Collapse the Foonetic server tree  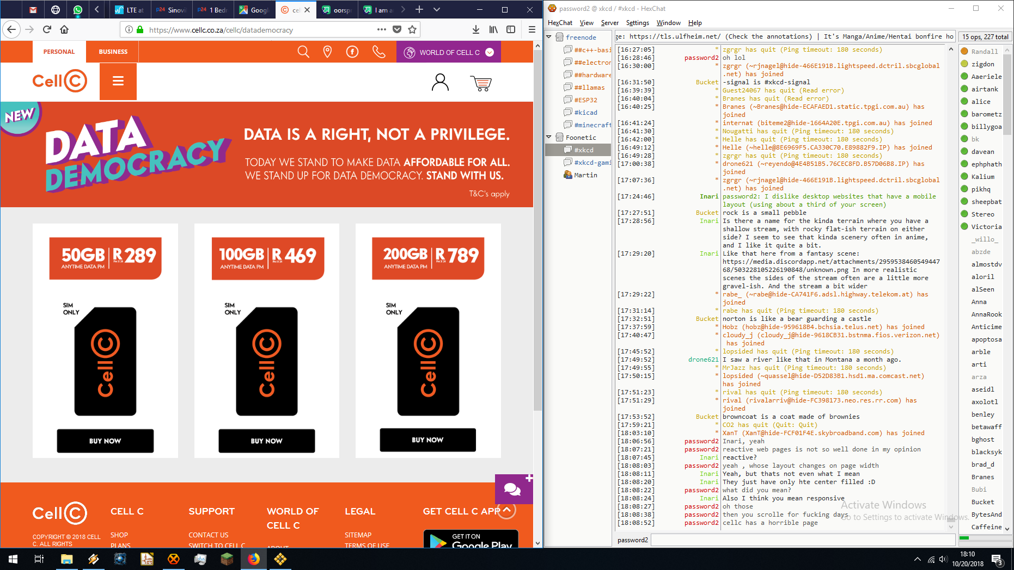(x=549, y=137)
